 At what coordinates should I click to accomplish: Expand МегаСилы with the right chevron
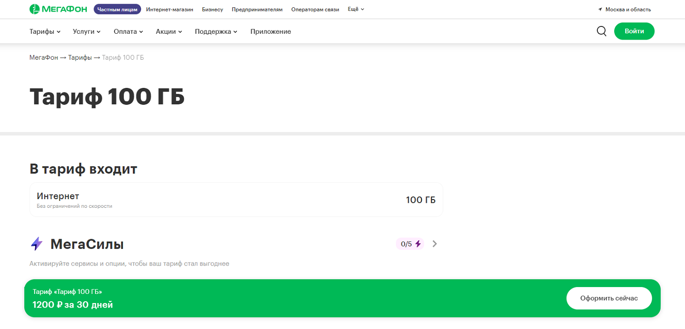point(435,244)
